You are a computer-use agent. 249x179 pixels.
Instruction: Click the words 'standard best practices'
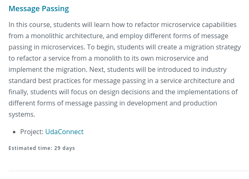tap(45, 81)
